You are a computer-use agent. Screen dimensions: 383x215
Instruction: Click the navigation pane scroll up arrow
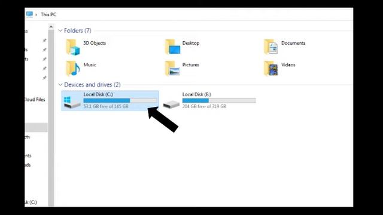pos(51,27)
